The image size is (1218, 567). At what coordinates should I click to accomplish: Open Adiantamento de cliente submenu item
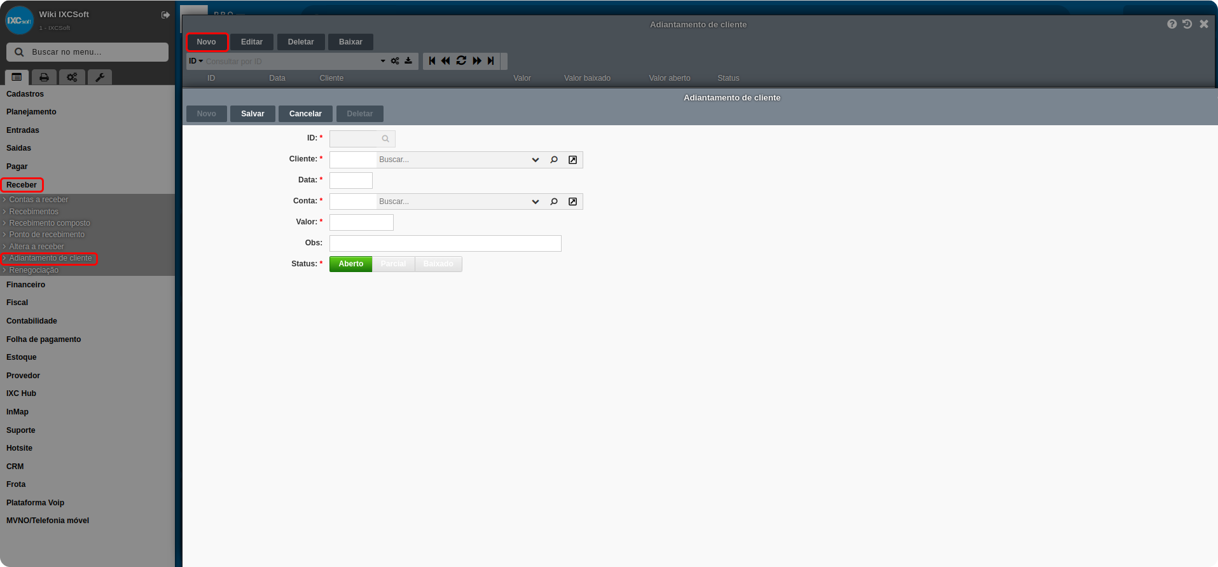(50, 258)
